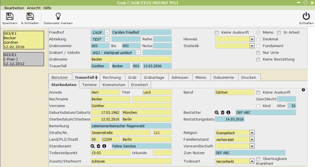Open the Bearbeiten menu
The width and height of the screenshot is (315, 167).
click(x=14, y=8)
